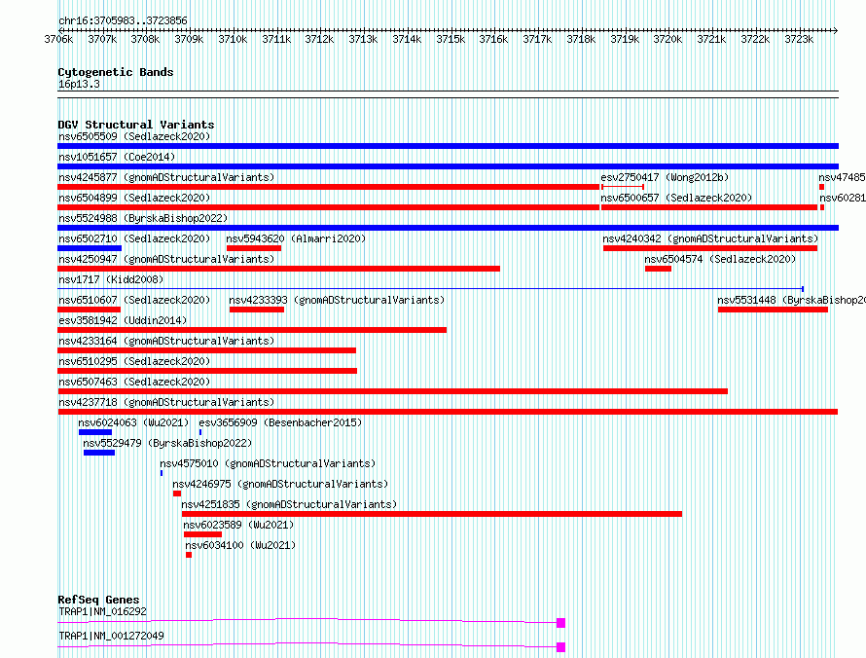Click nsv4233393 (gnomADStructuralVariants) label
This screenshot has width=866, height=658.
[337, 300]
